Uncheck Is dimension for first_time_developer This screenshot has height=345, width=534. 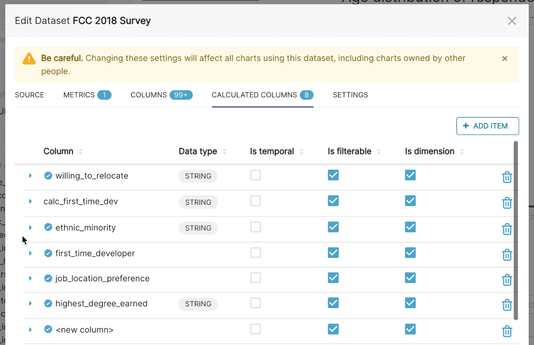tap(410, 253)
